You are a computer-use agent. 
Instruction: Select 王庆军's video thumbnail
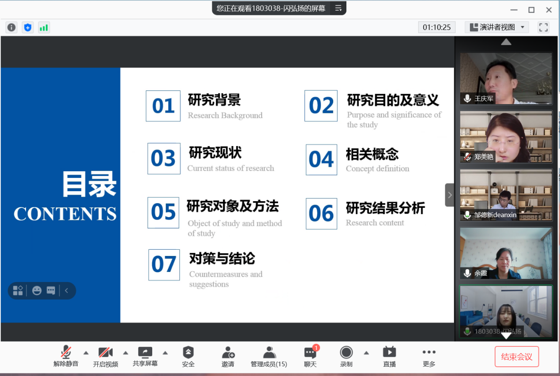pyautogui.click(x=506, y=79)
